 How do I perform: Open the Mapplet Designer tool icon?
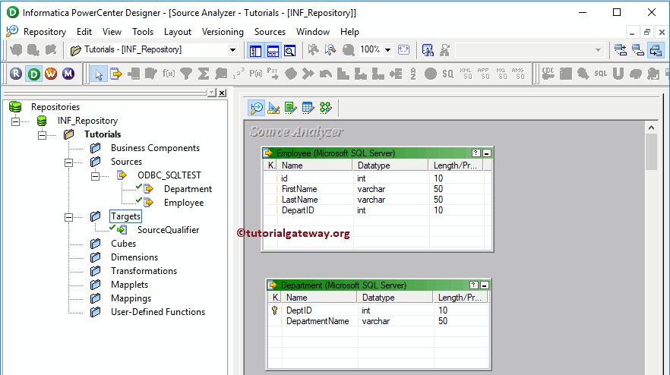coord(308,108)
